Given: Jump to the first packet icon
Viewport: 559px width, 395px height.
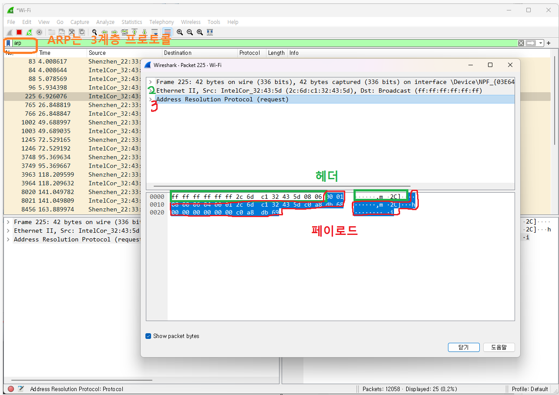Looking at the screenshot, I should (x=135, y=32).
